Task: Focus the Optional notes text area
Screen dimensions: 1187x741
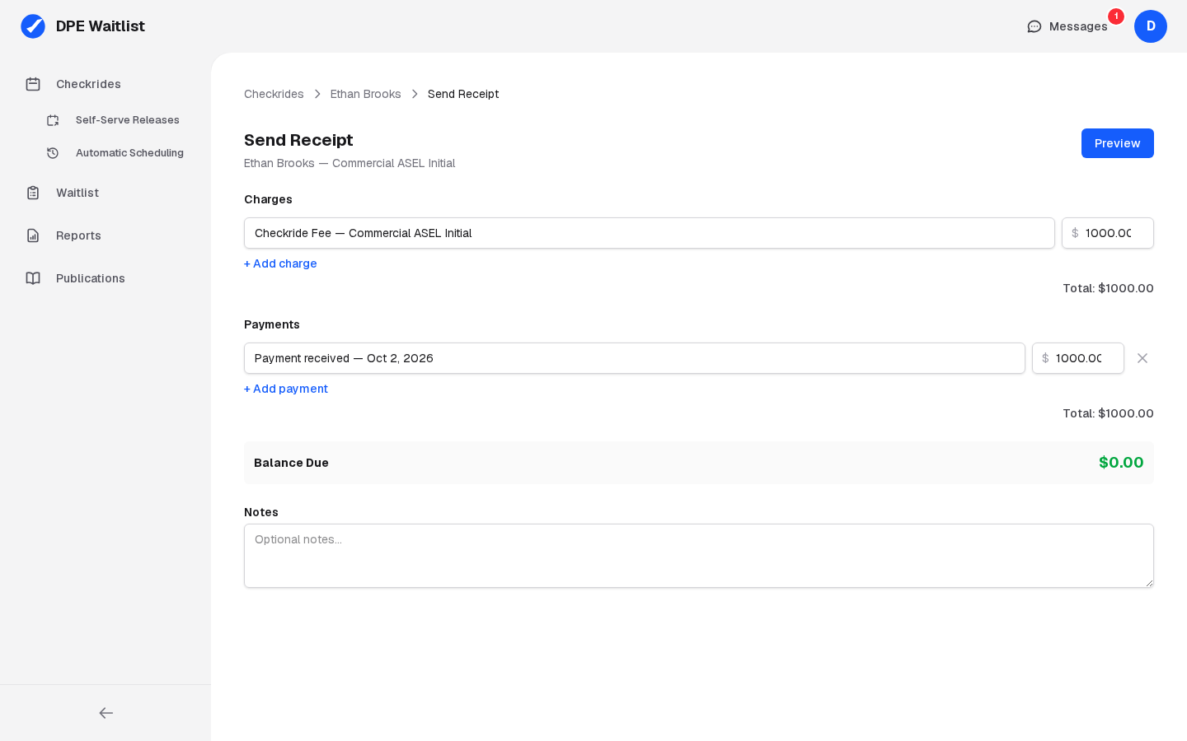Action: point(699,556)
